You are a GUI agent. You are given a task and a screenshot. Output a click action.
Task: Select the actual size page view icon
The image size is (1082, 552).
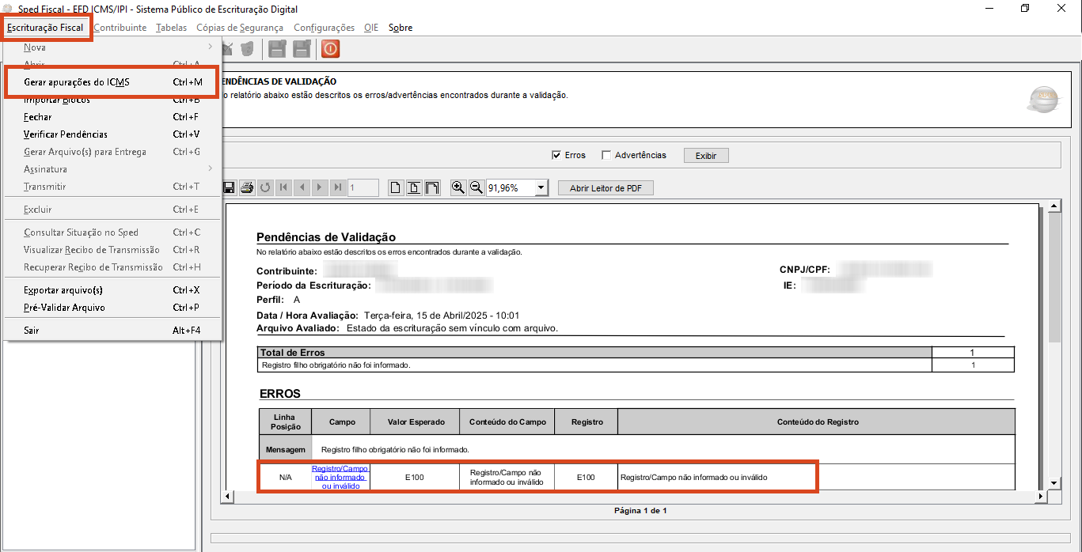click(x=396, y=187)
